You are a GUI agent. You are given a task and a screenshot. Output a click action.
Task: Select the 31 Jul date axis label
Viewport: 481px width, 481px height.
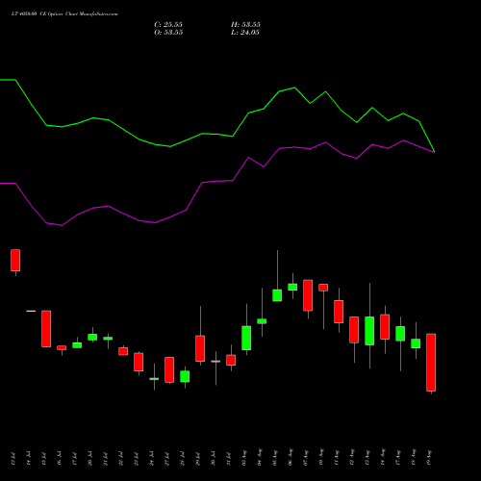coord(229,459)
